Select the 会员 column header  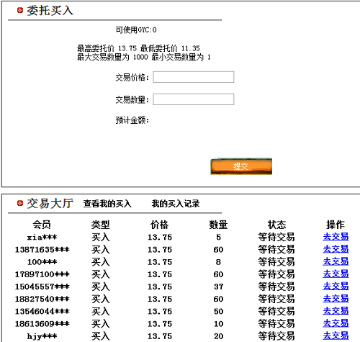(42, 225)
